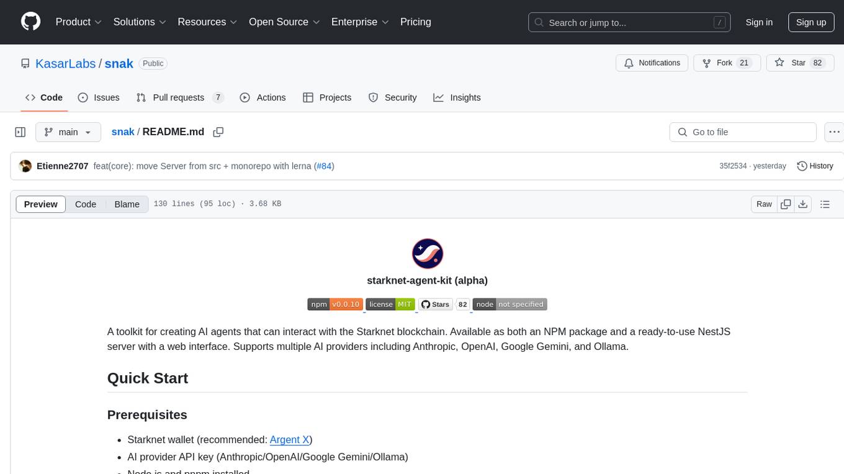Click the Quick Start heading
Screen dimensions: 844x474
(148, 378)
